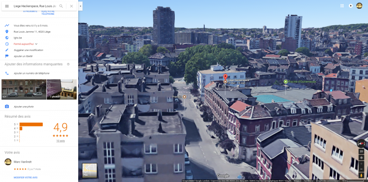This screenshot has width=368, height=182.
Task: Click the clock opening hours icon
Action: coord(7,44)
